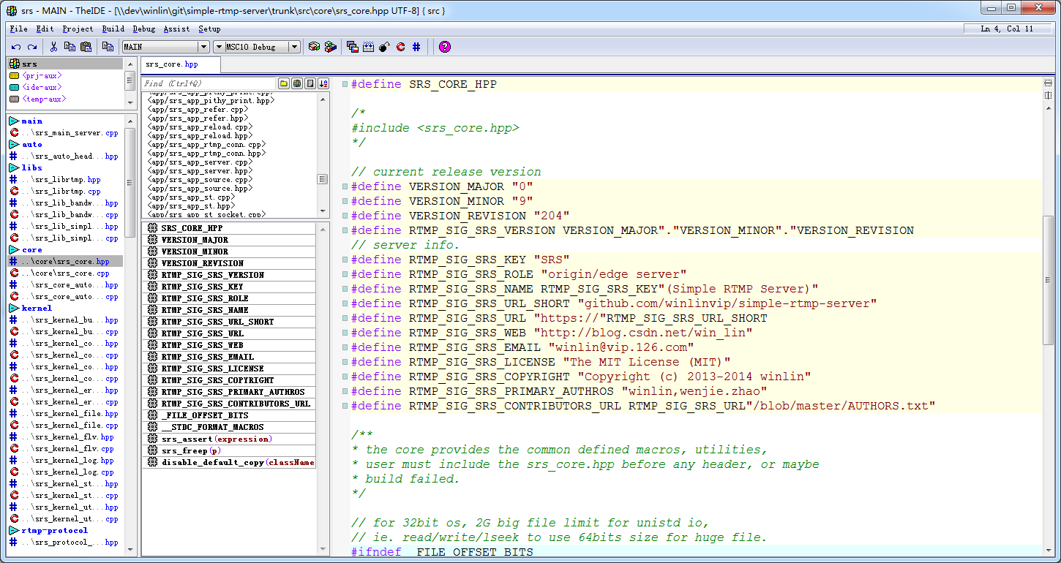
Task: Click the scissors Cut icon
Action: tap(53, 47)
